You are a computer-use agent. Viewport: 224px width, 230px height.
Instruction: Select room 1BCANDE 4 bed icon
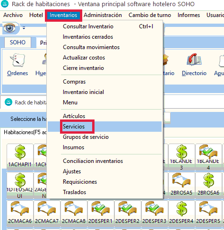coord(208,152)
